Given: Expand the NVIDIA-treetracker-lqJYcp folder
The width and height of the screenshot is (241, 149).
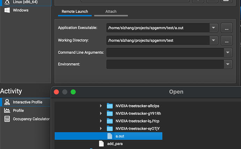Looking at the screenshot, I should click(101, 121).
